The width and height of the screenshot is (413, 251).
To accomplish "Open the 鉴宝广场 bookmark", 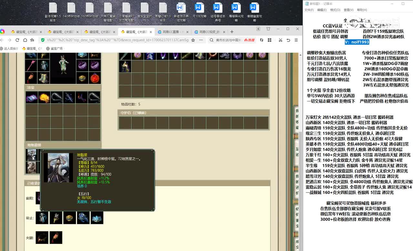I will (54, 48).
